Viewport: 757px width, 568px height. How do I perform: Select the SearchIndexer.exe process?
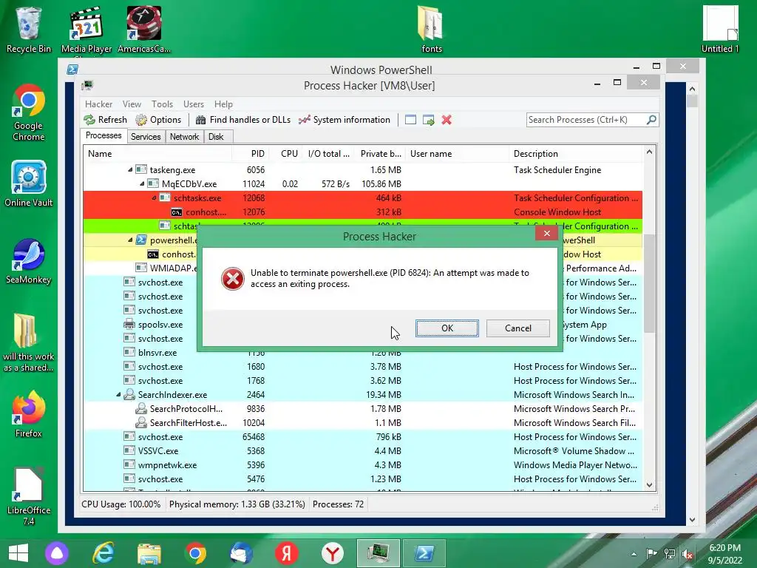pyautogui.click(x=362, y=395)
